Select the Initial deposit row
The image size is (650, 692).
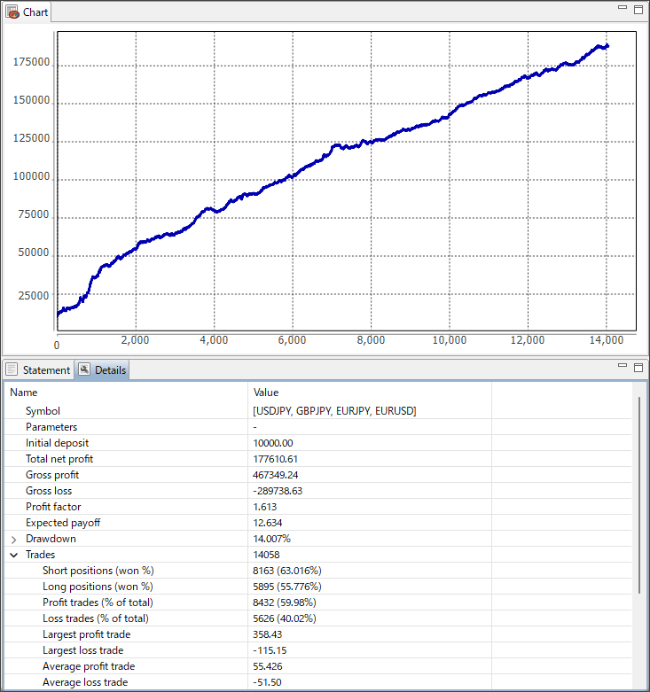[318, 443]
